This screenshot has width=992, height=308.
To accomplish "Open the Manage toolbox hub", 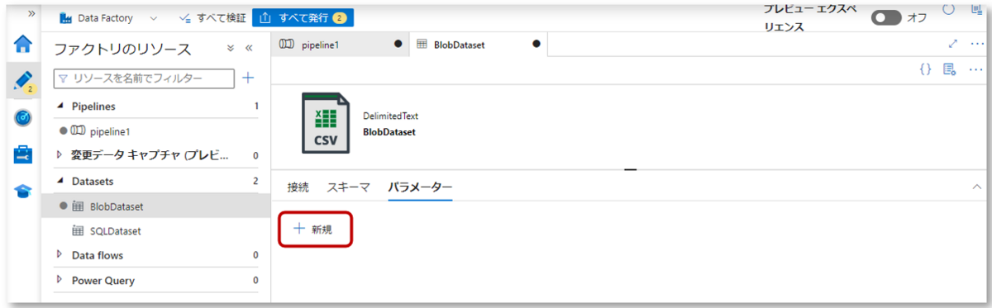I will tap(22, 155).
